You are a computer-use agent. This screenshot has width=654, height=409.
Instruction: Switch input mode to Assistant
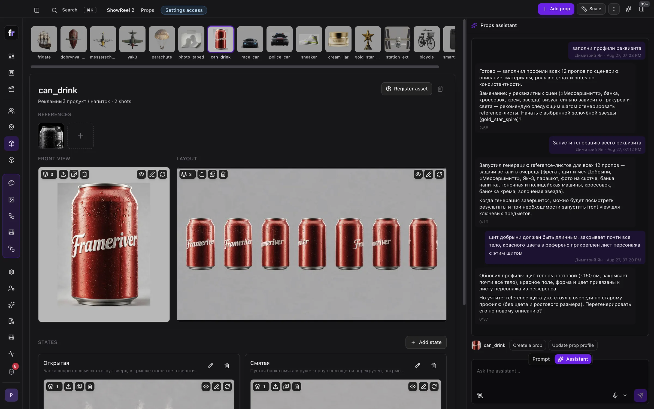coord(573,359)
